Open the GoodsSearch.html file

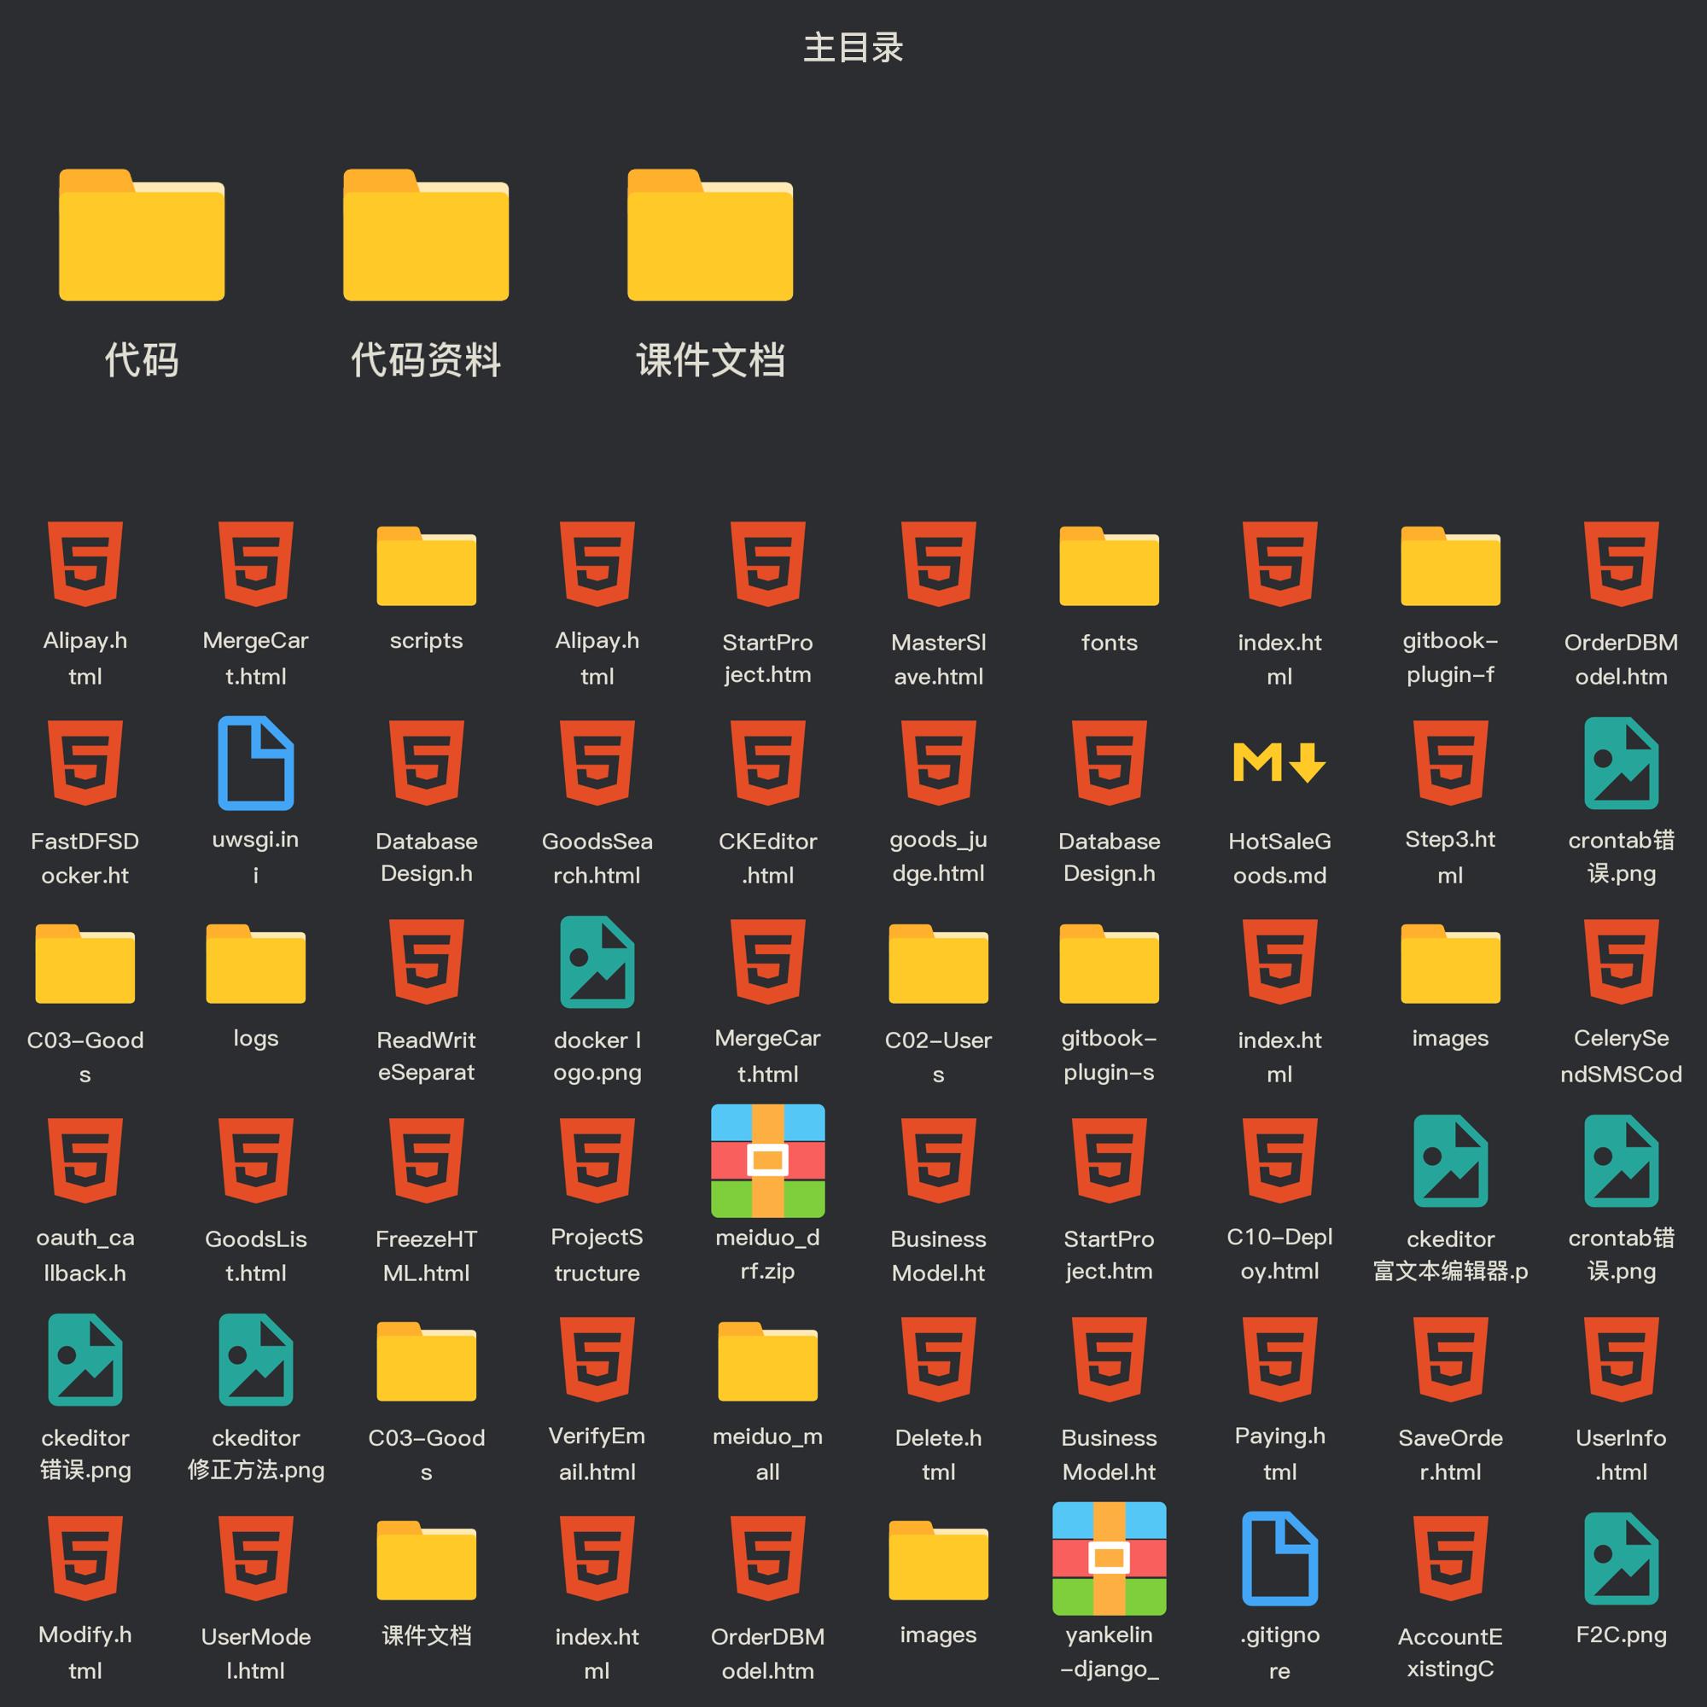597,763
